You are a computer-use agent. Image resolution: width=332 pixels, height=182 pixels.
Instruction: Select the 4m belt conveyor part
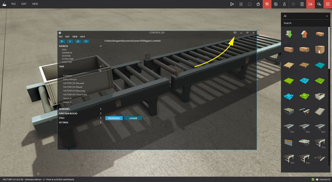pyautogui.click(x=289, y=159)
